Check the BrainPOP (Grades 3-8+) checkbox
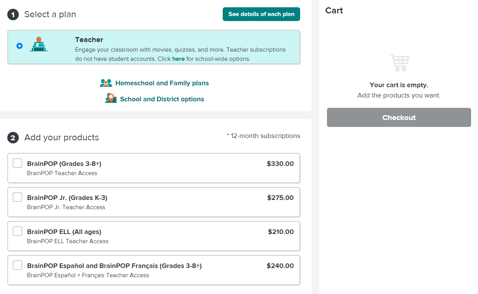This screenshot has width=478, height=294. (17, 163)
